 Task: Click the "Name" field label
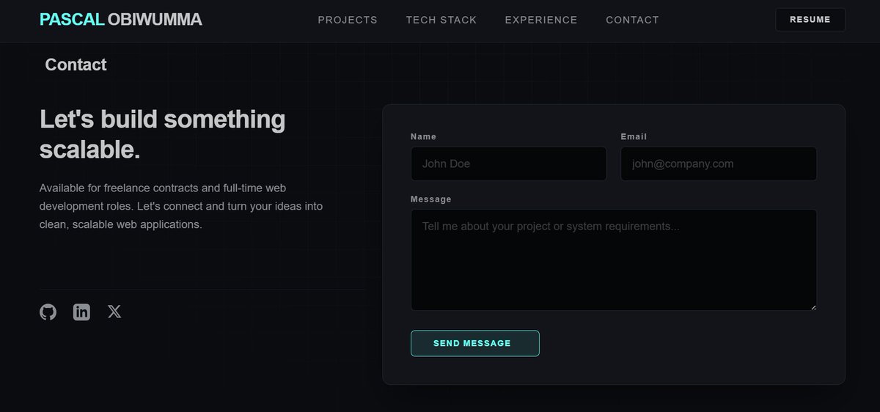[x=423, y=136]
